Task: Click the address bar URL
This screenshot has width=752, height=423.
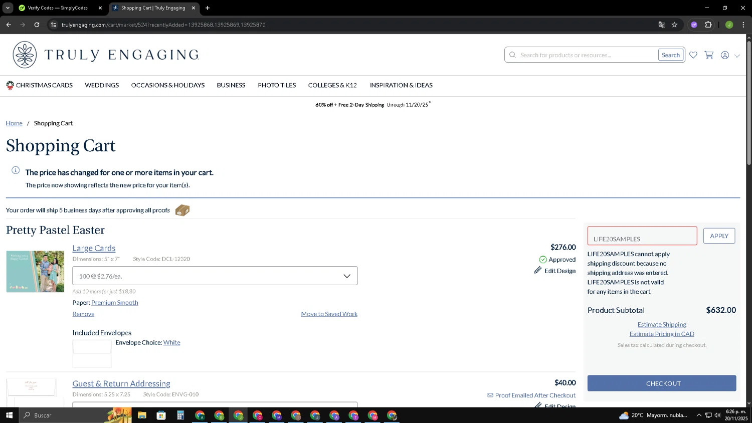Action: pos(163,25)
